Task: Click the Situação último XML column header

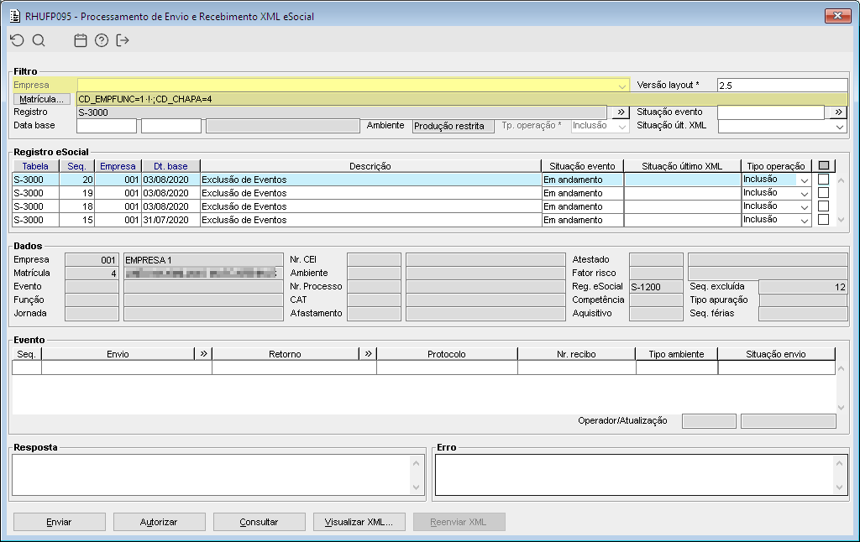Action: pyautogui.click(x=682, y=166)
